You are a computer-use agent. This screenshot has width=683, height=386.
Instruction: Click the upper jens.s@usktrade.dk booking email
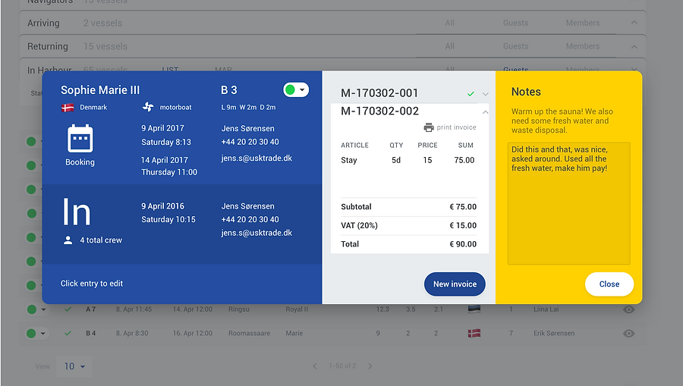tap(257, 158)
